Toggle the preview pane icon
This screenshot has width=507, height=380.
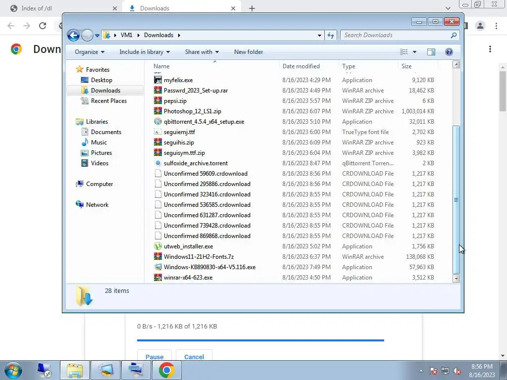[431, 52]
